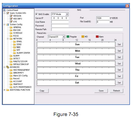
Task: Click the NETWORK folder icon
Action: [x=11, y=39]
